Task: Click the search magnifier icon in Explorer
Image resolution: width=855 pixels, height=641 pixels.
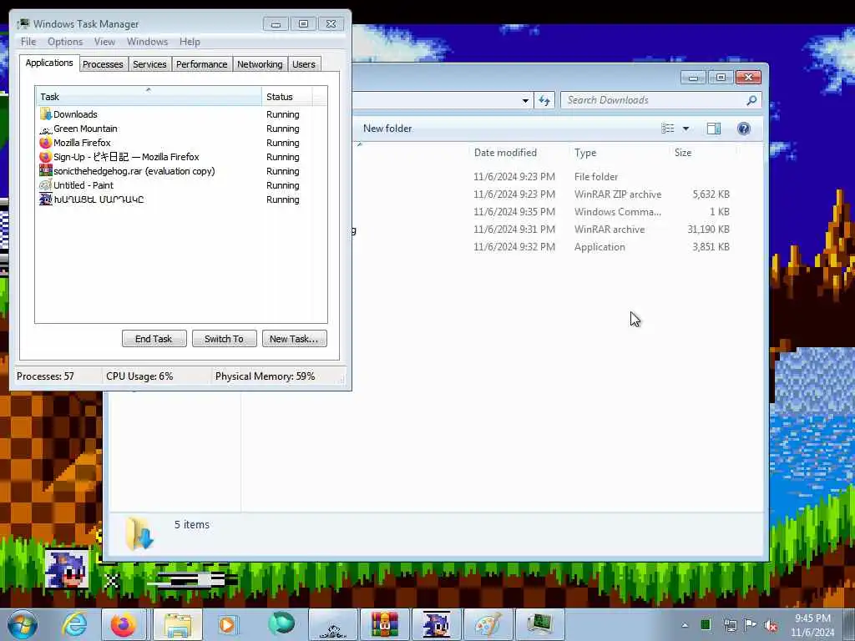Action: coord(751,100)
